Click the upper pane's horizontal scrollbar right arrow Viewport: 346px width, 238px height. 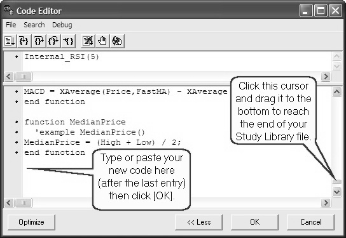coord(326,77)
